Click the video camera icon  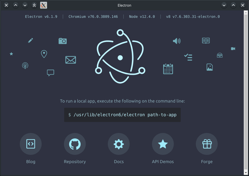tap(233, 49)
